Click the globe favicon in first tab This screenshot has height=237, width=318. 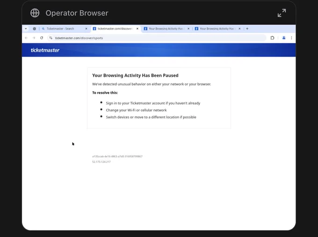(x=35, y=29)
